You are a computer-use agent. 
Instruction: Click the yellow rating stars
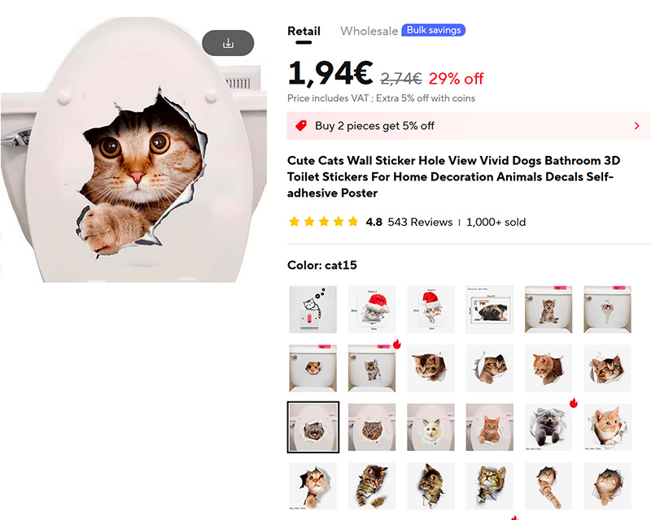323,222
